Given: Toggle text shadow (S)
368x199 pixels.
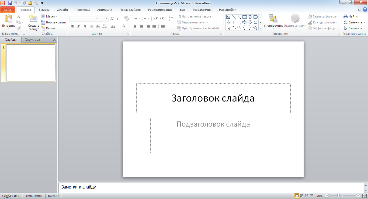Looking at the screenshot, I should coord(92,26).
